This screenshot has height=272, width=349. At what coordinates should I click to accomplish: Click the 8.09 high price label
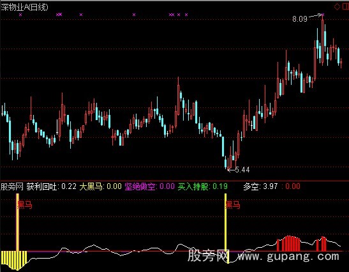pyautogui.click(x=300, y=19)
